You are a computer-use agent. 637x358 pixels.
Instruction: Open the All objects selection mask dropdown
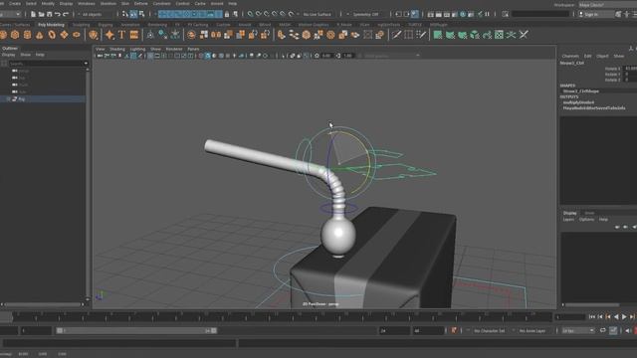(96, 14)
